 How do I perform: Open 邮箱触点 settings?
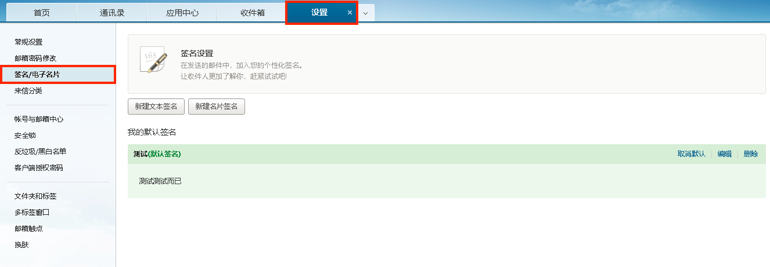pyautogui.click(x=28, y=229)
